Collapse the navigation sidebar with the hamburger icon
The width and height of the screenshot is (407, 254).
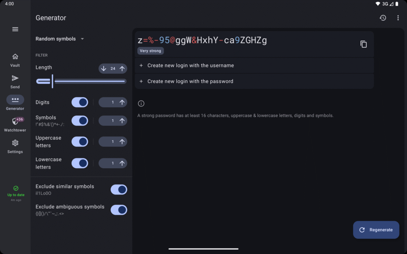[15, 29]
